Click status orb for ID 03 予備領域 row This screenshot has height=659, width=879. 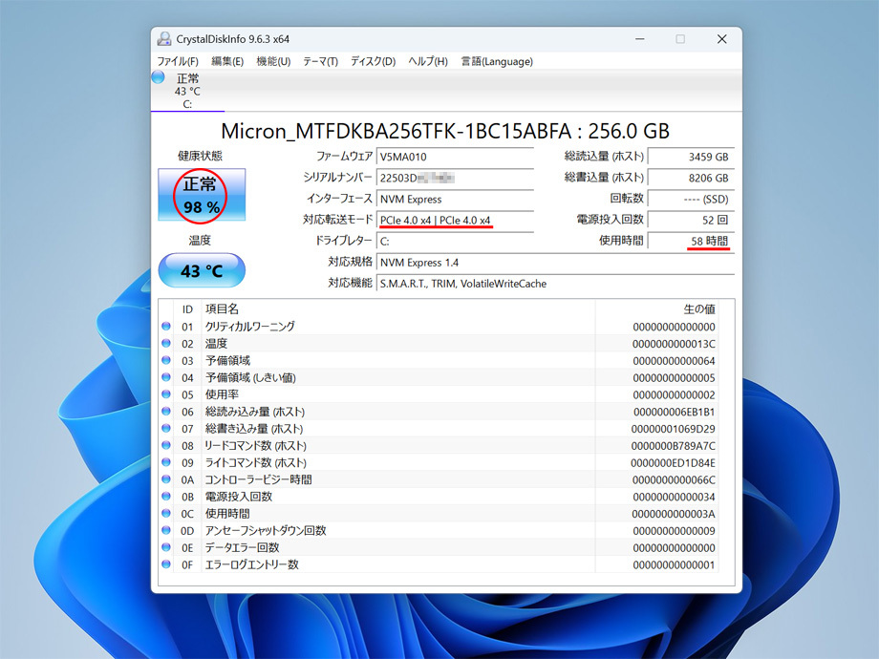click(x=166, y=360)
